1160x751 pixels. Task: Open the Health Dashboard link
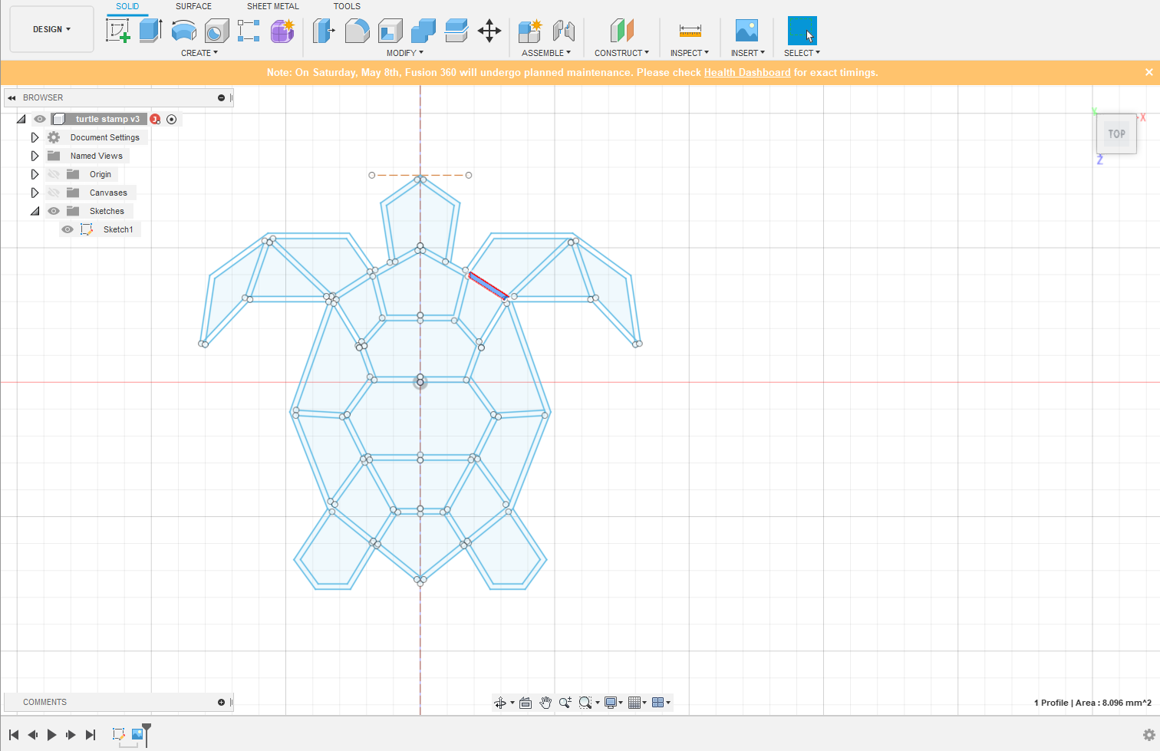click(x=747, y=73)
